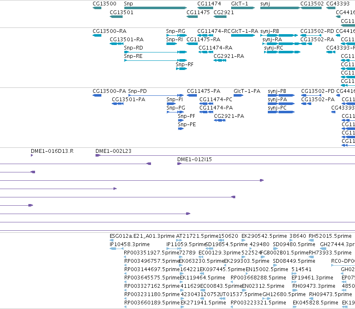This screenshot has width=355, height=309.
Task: Select the GlcT-1-PA protein
Action: [238, 95]
